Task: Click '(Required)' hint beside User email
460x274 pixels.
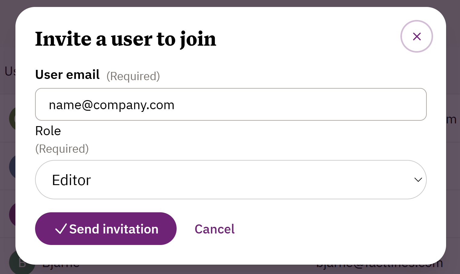Action: (x=133, y=76)
